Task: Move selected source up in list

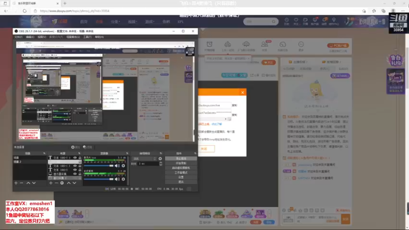Action: 69,183
